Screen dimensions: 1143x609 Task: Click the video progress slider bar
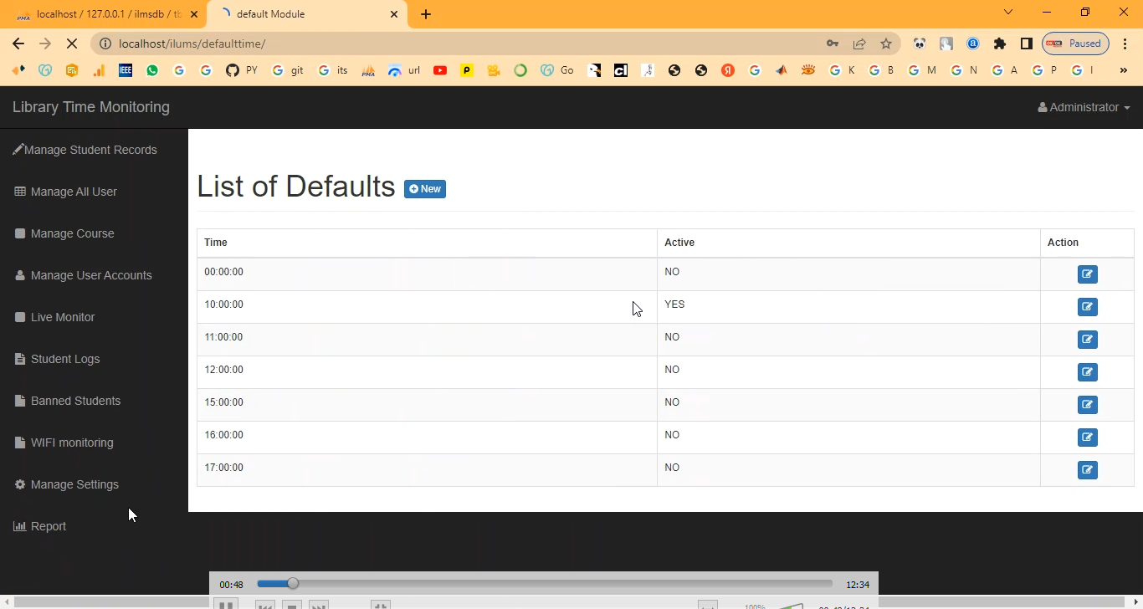tap(544, 584)
